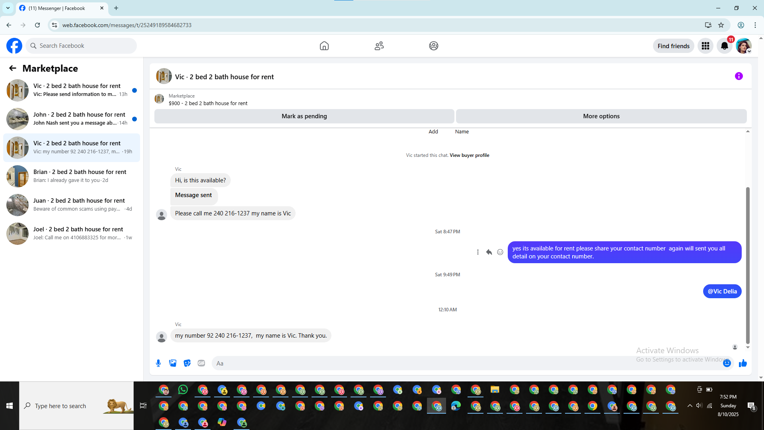Go to the Home tab
This screenshot has width=764, height=430.
coord(324,46)
